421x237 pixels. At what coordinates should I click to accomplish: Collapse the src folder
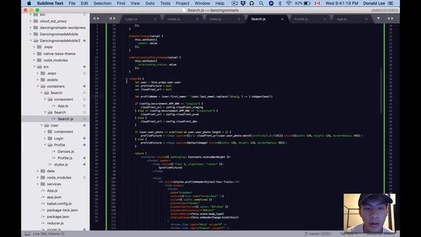coord(34,66)
